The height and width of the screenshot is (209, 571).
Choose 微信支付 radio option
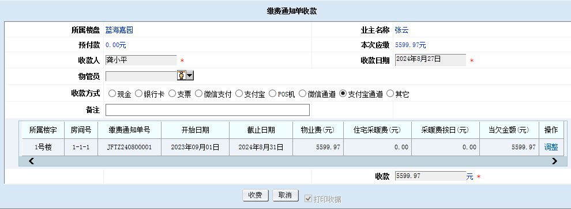[198, 94]
